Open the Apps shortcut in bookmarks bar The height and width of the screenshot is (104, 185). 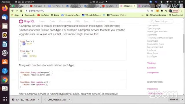(x=15, y=15)
